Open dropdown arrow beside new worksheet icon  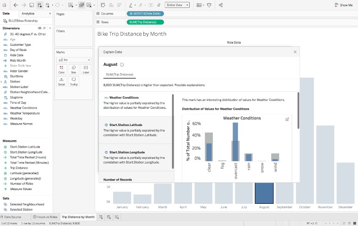pyautogui.click(x=76, y=5)
